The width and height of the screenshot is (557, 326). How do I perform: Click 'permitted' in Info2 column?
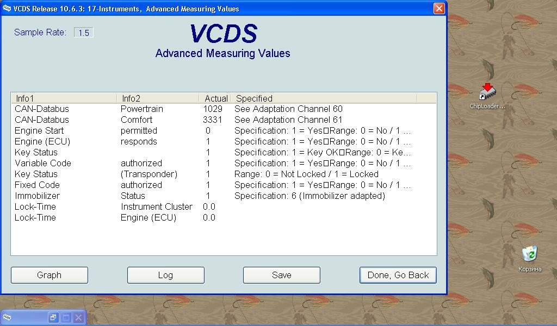[139, 130]
